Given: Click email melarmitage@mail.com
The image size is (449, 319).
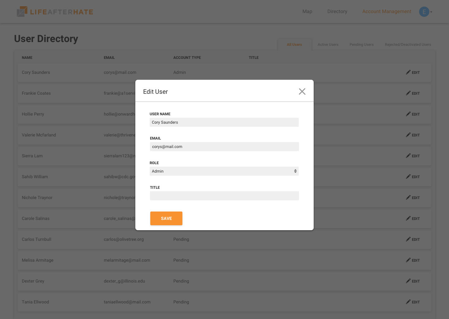Looking at the screenshot, I should pyautogui.click(x=127, y=260).
